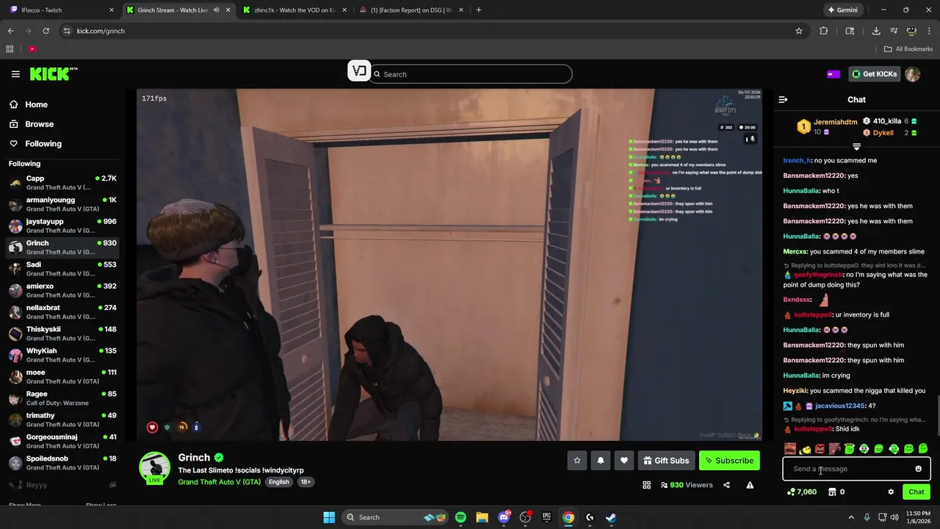The width and height of the screenshot is (940, 529).
Task: Report stream using warning triangle icon
Action: (750, 485)
